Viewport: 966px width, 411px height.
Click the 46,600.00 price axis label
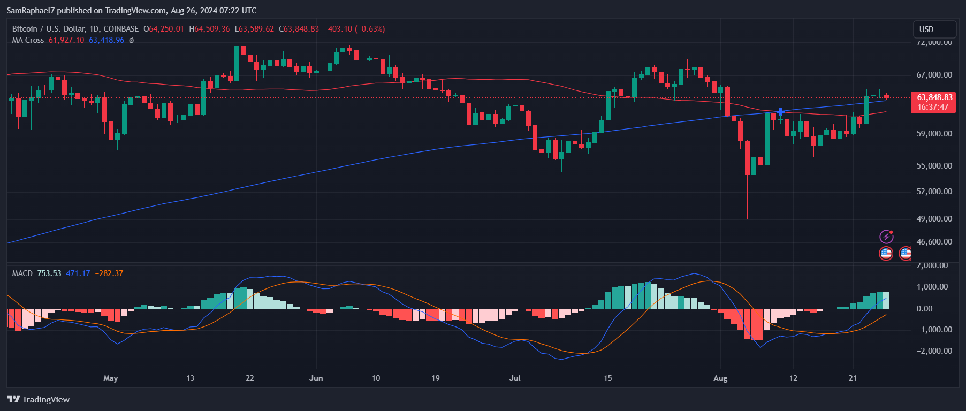tap(934, 242)
